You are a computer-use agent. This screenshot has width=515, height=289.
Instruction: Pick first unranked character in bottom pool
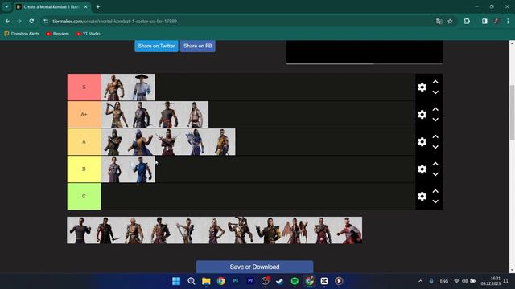point(80,230)
